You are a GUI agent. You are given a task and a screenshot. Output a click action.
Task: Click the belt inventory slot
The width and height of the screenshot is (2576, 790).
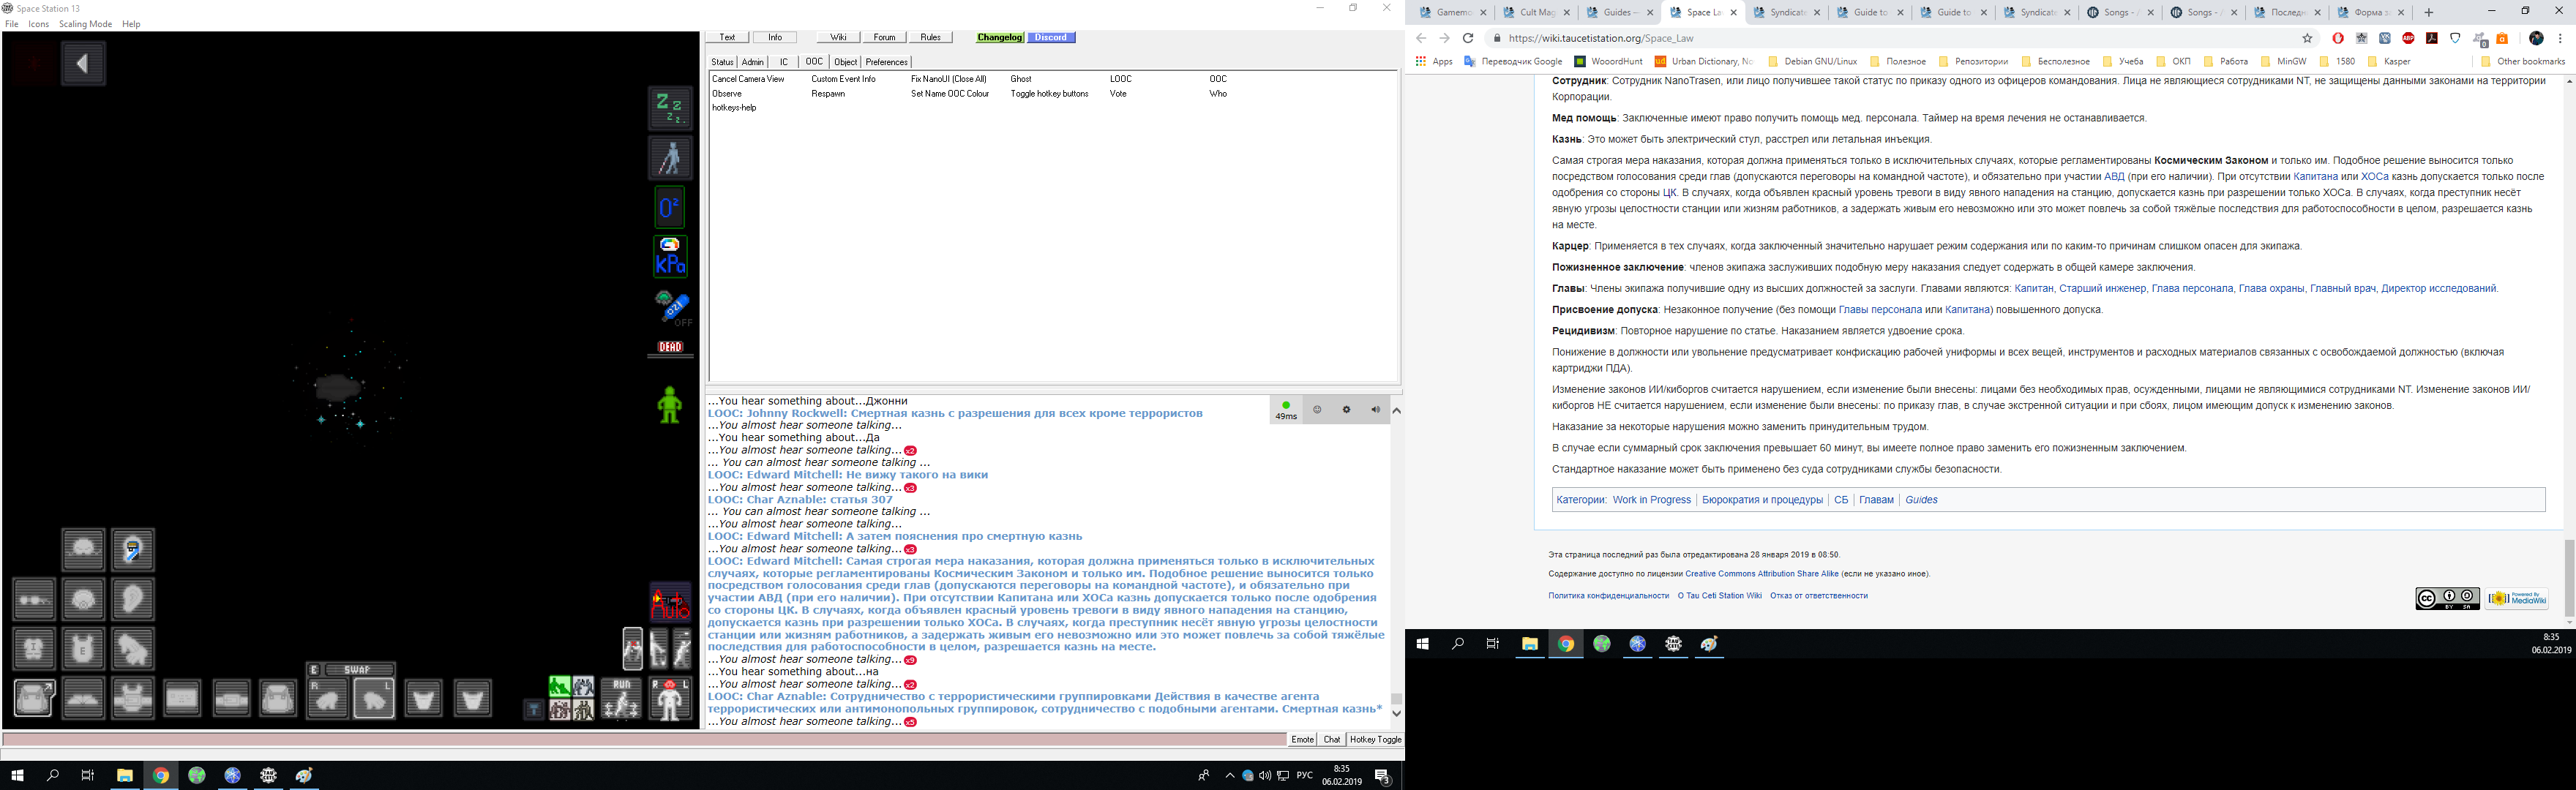(x=231, y=697)
